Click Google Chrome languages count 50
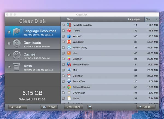Image resolution: width=164 pixels, height=119 pixels. point(136,87)
